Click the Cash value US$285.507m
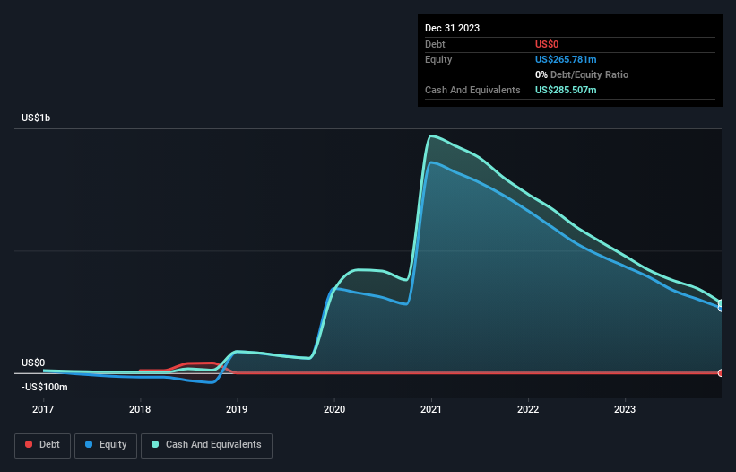 (566, 90)
